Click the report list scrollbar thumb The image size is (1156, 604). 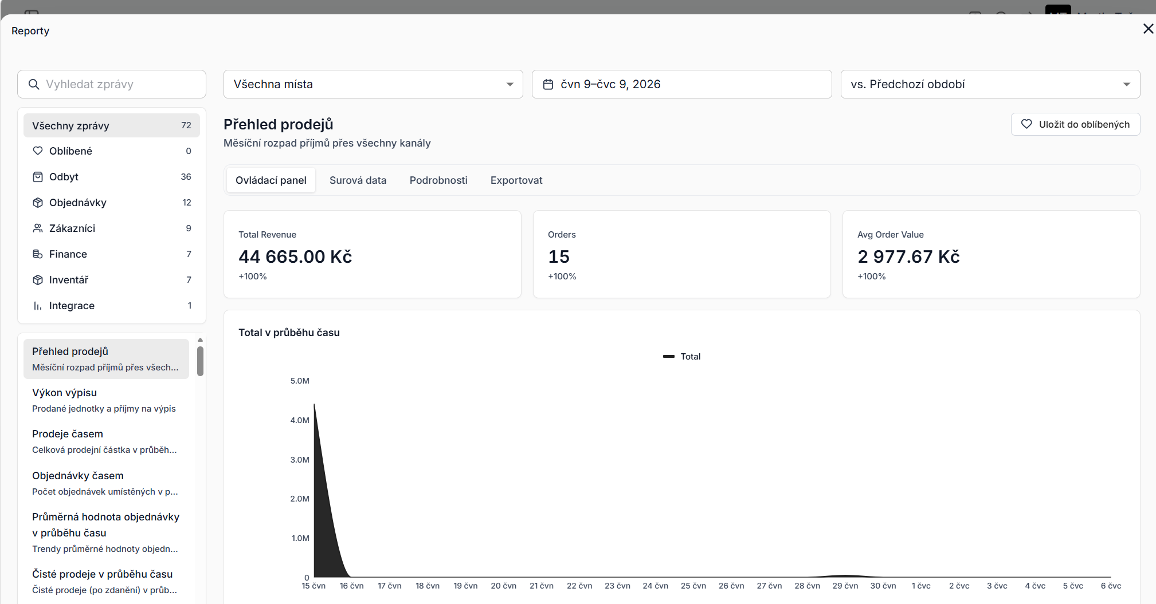pyautogui.click(x=200, y=361)
